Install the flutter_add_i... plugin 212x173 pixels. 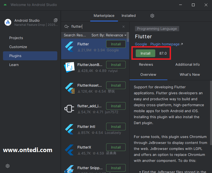[116, 106]
